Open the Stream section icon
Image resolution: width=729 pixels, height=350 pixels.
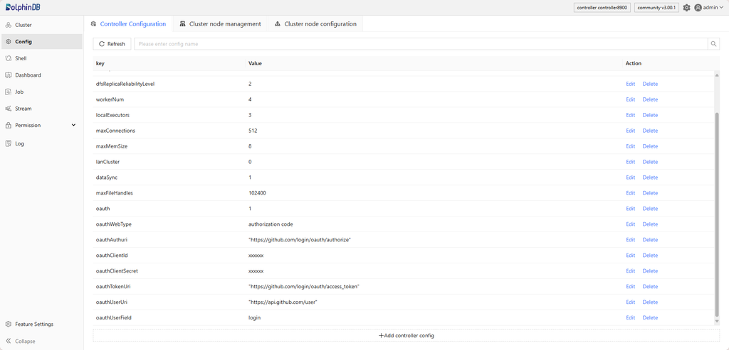9,109
